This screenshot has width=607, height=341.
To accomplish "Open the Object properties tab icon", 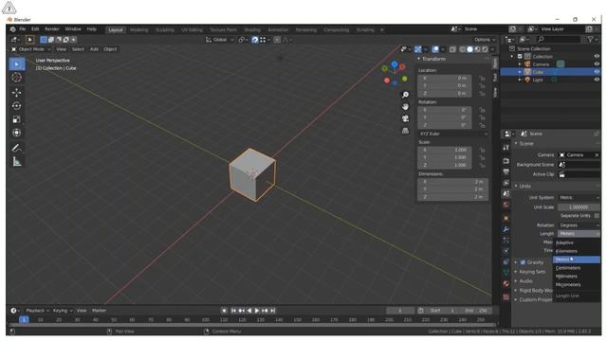I will (x=506, y=218).
